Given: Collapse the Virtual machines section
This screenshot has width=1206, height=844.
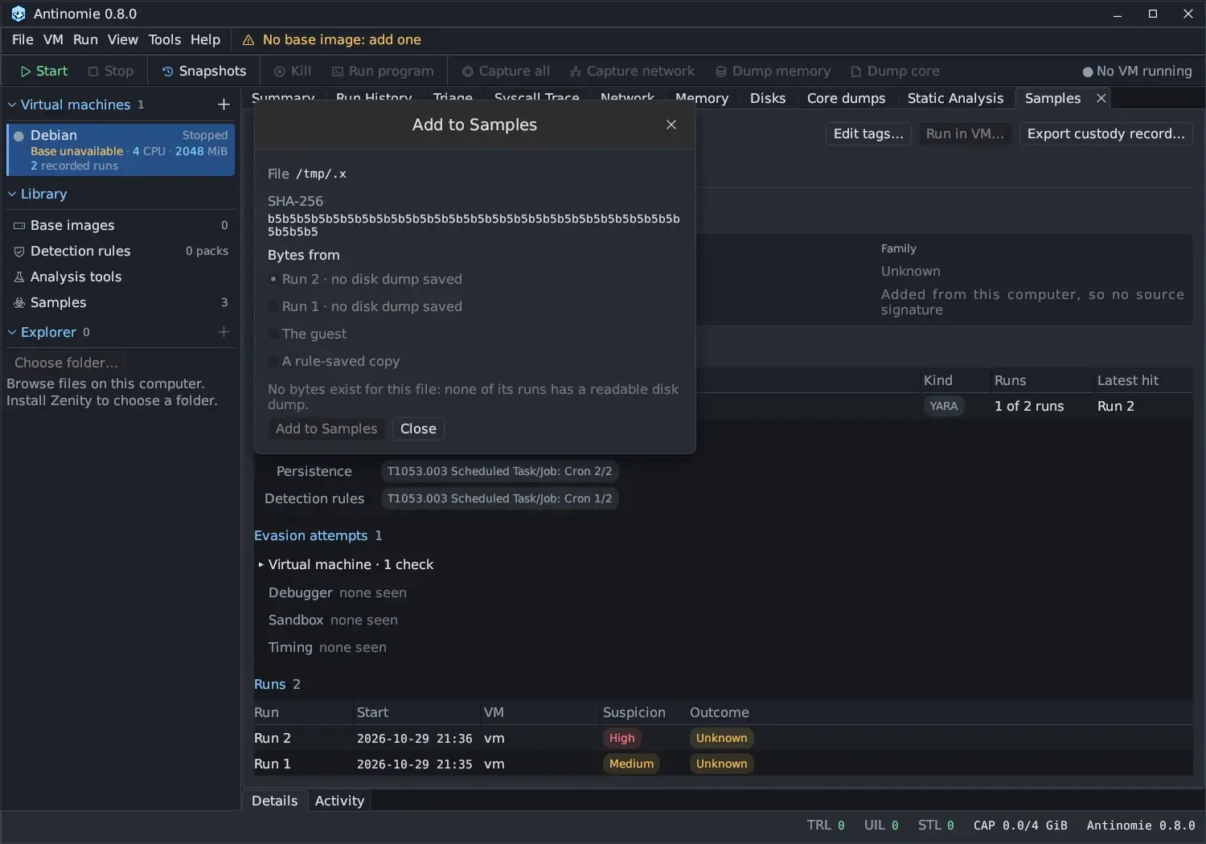Looking at the screenshot, I should coord(12,104).
